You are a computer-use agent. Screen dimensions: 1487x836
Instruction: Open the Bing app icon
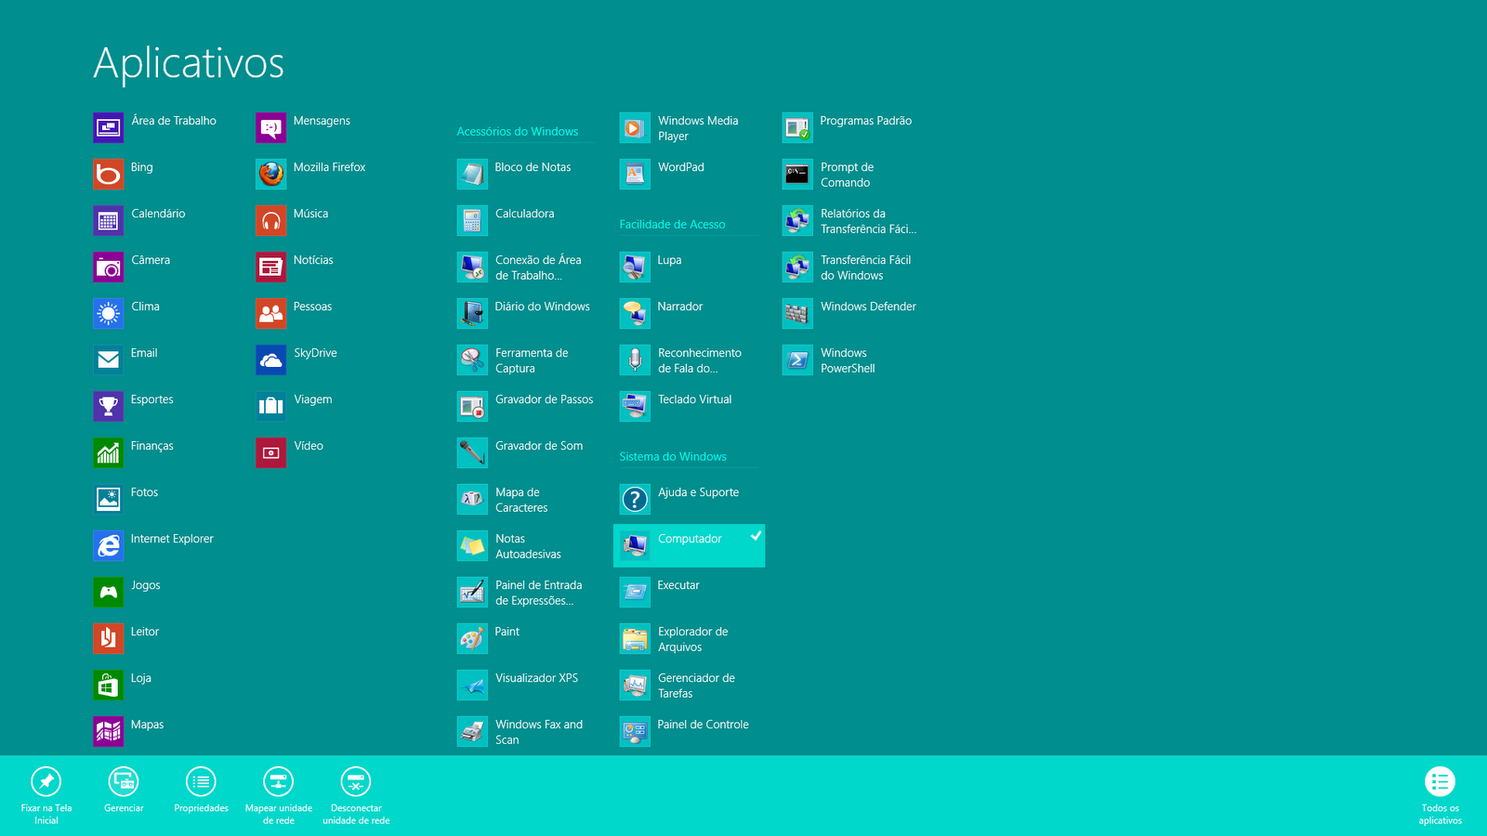(x=108, y=174)
